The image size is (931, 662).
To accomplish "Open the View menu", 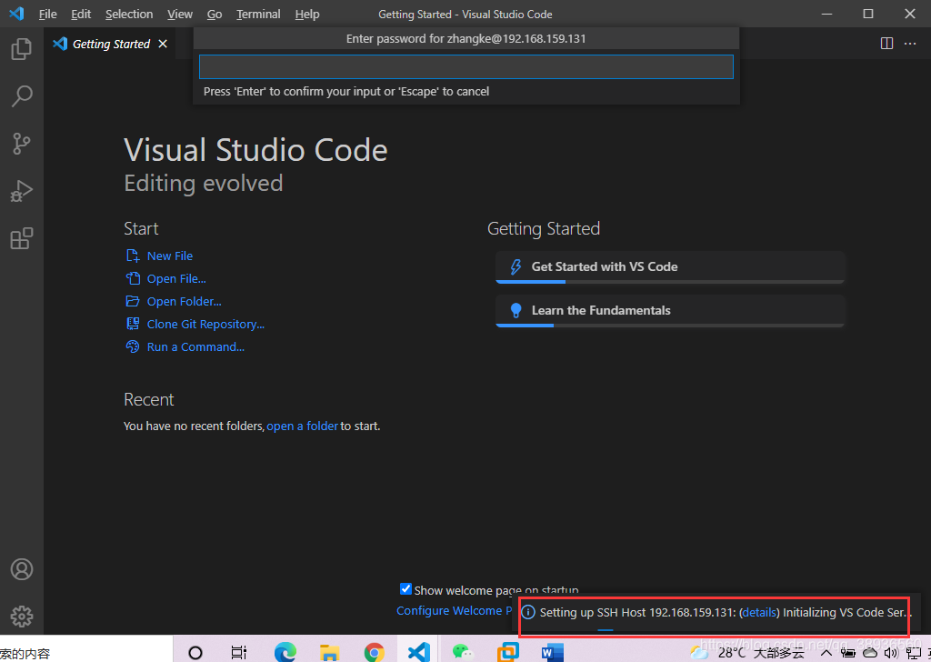I will tap(179, 14).
